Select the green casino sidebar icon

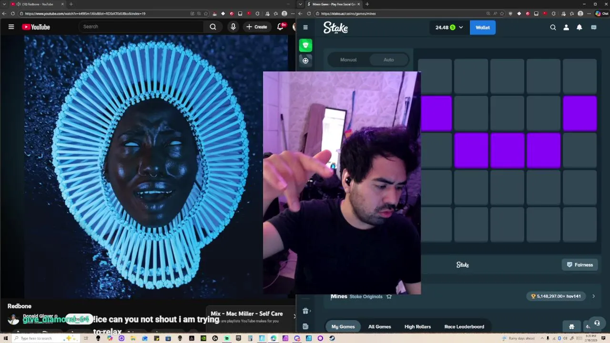(x=305, y=45)
